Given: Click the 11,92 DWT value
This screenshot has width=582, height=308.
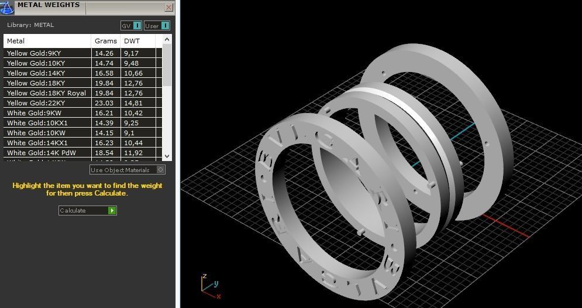Looking at the screenshot, I should 133,153.
